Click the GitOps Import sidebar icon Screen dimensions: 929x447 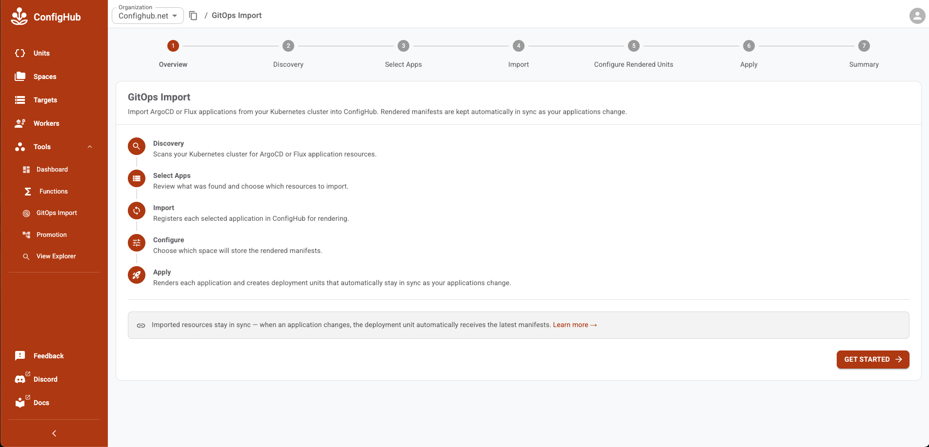coord(26,213)
